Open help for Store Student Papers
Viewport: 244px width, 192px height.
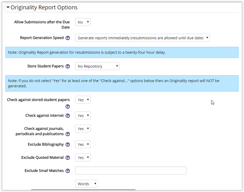tap(68, 66)
